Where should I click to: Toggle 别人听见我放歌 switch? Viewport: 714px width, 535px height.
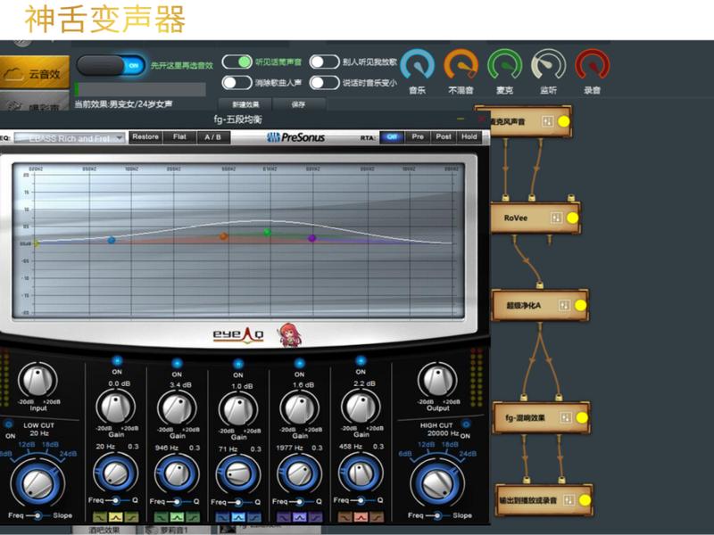tap(324, 62)
